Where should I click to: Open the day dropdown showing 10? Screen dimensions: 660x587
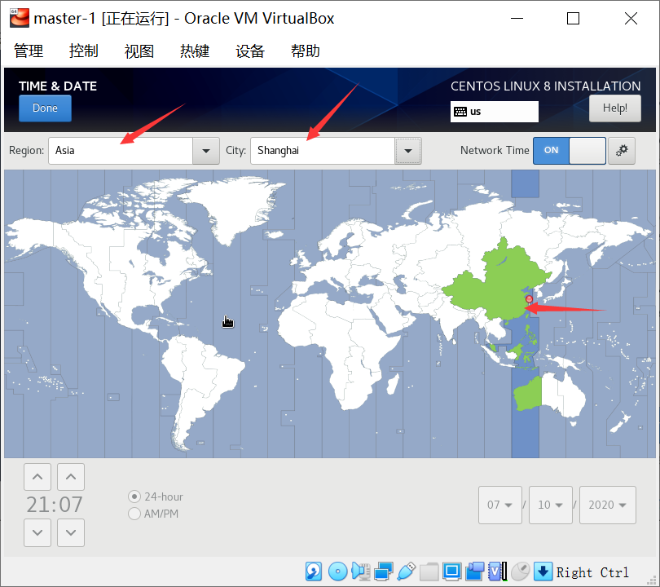551,505
